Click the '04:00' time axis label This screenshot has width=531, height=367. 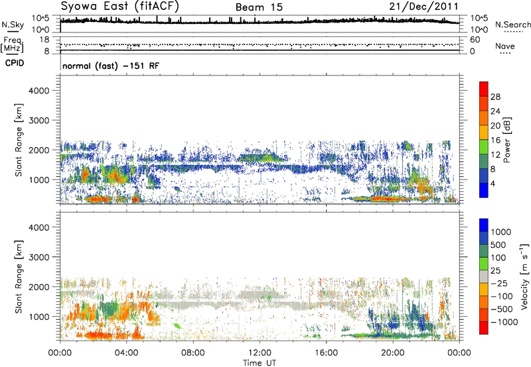pyautogui.click(x=126, y=353)
